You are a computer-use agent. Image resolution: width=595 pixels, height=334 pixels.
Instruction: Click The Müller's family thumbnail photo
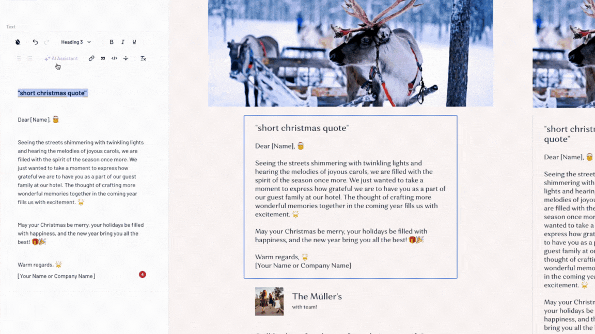pyautogui.click(x=269, y=302)
